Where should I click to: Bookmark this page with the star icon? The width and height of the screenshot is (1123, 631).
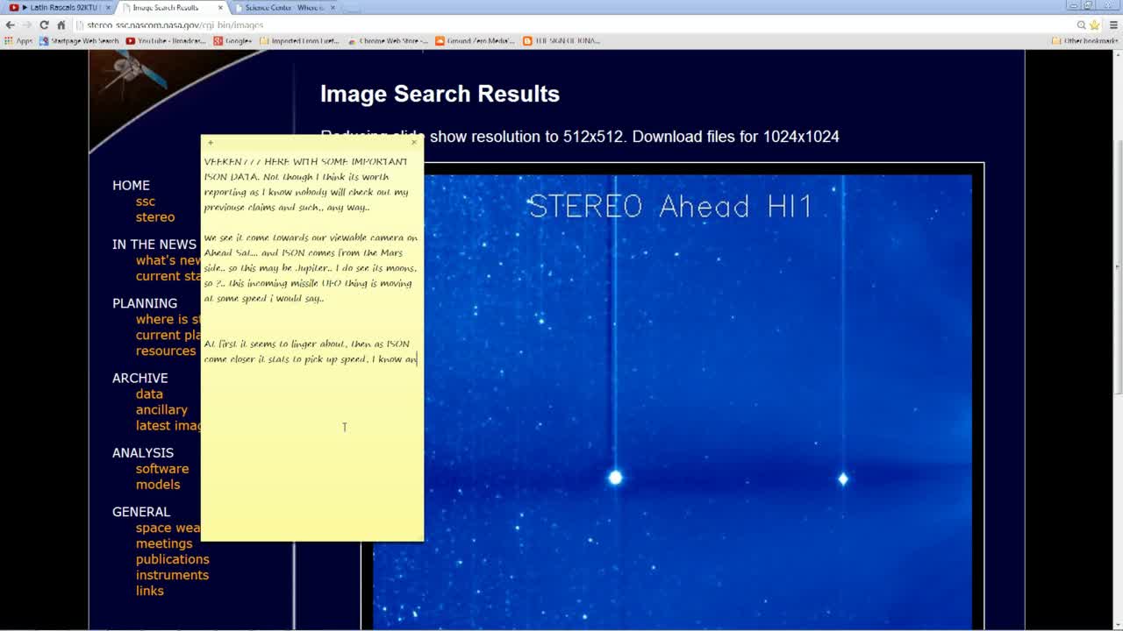(x=1094, y=25)
